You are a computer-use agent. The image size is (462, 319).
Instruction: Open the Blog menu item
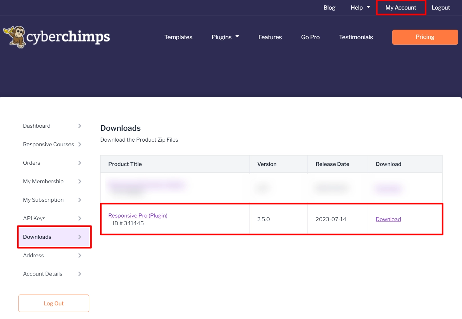[x=329, y=7]
